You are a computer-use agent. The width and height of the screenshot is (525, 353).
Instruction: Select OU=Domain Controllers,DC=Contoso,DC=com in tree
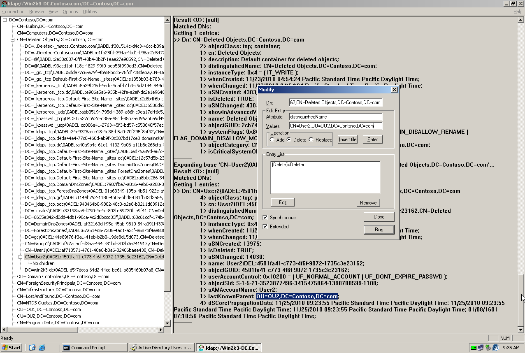[63, 276]
